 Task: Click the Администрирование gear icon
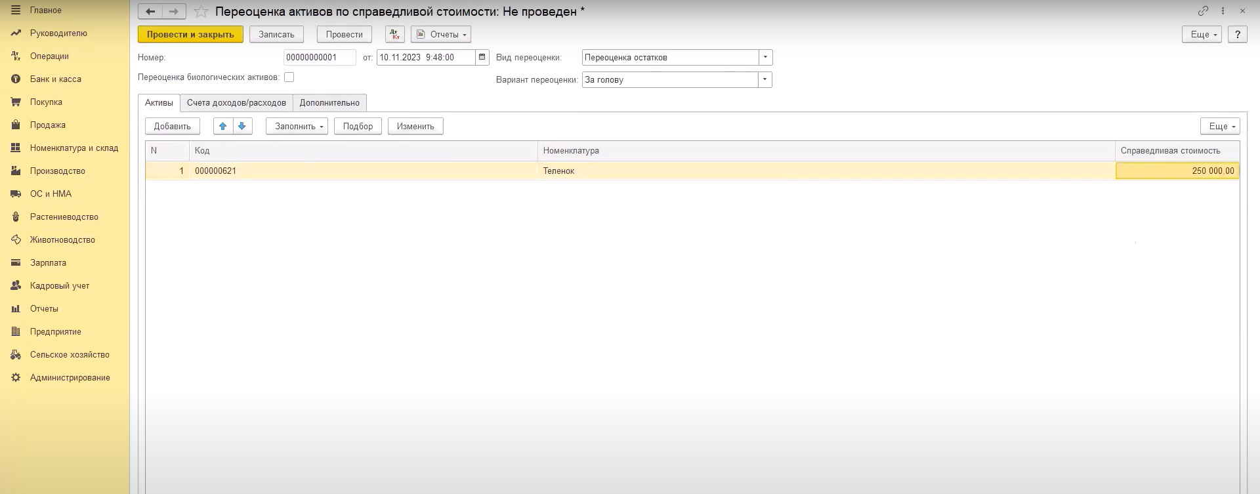16,378
